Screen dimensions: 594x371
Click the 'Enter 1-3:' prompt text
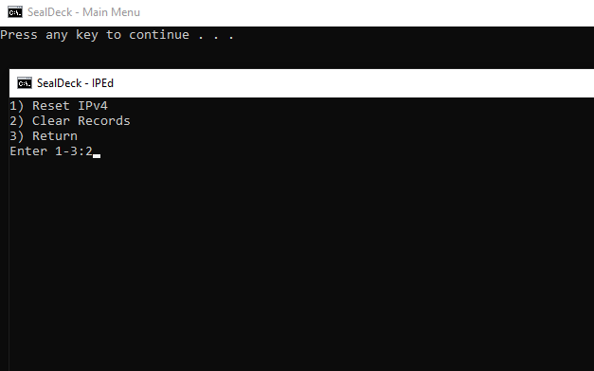[x=47, y=151]
